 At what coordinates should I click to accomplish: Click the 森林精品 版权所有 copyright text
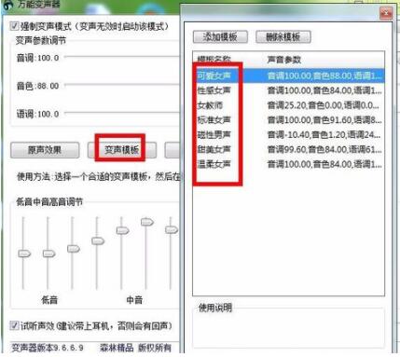tap(135, 348)
